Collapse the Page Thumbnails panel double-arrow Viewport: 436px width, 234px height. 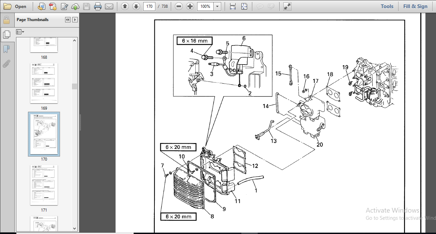point(68,20)
